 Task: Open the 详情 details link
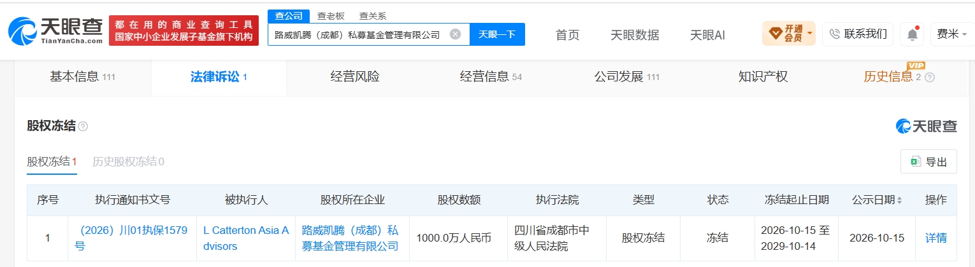936,238
